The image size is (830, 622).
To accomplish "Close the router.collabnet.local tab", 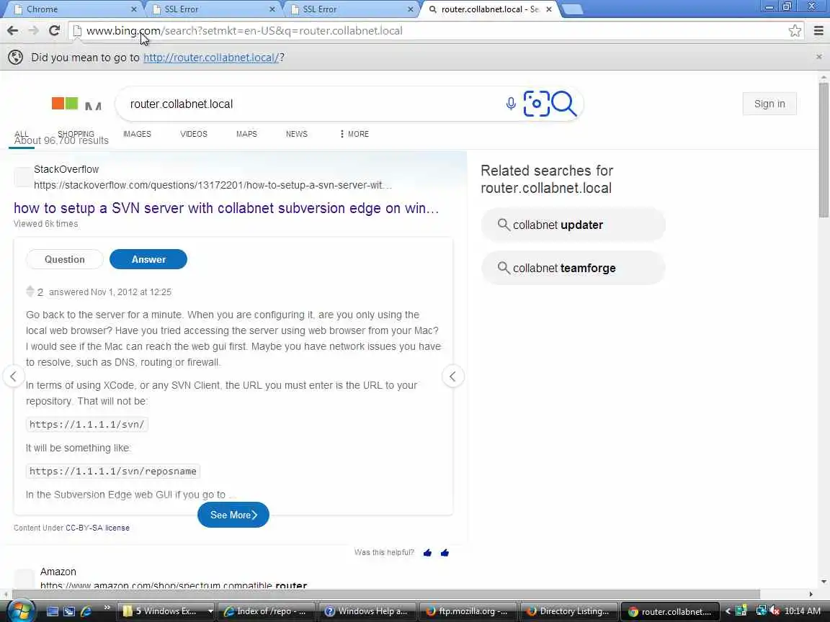I will click(x=549, y=9).
